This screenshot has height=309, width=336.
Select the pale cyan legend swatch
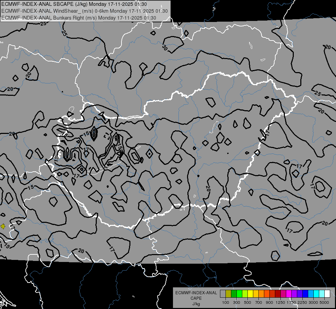(x=322, y=294)
